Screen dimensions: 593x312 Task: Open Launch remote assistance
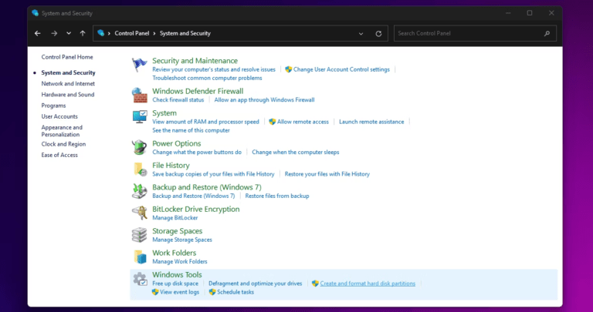point(371,122)
